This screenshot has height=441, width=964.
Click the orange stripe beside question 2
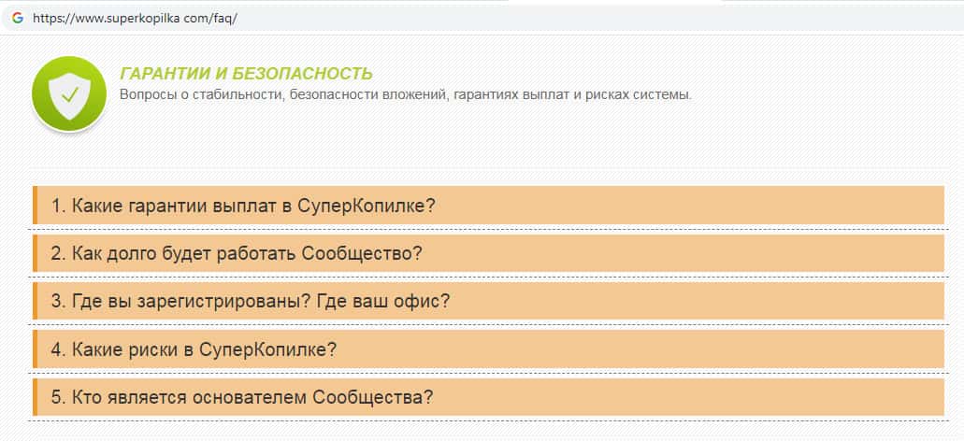pyautogui.click(x=35, y=253)
